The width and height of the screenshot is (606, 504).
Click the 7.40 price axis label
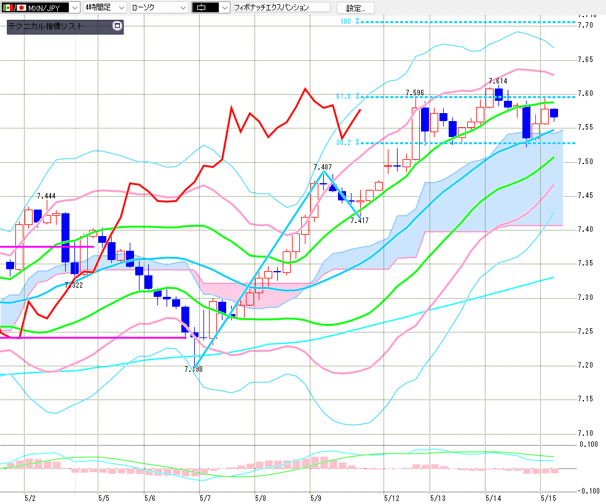586,229
